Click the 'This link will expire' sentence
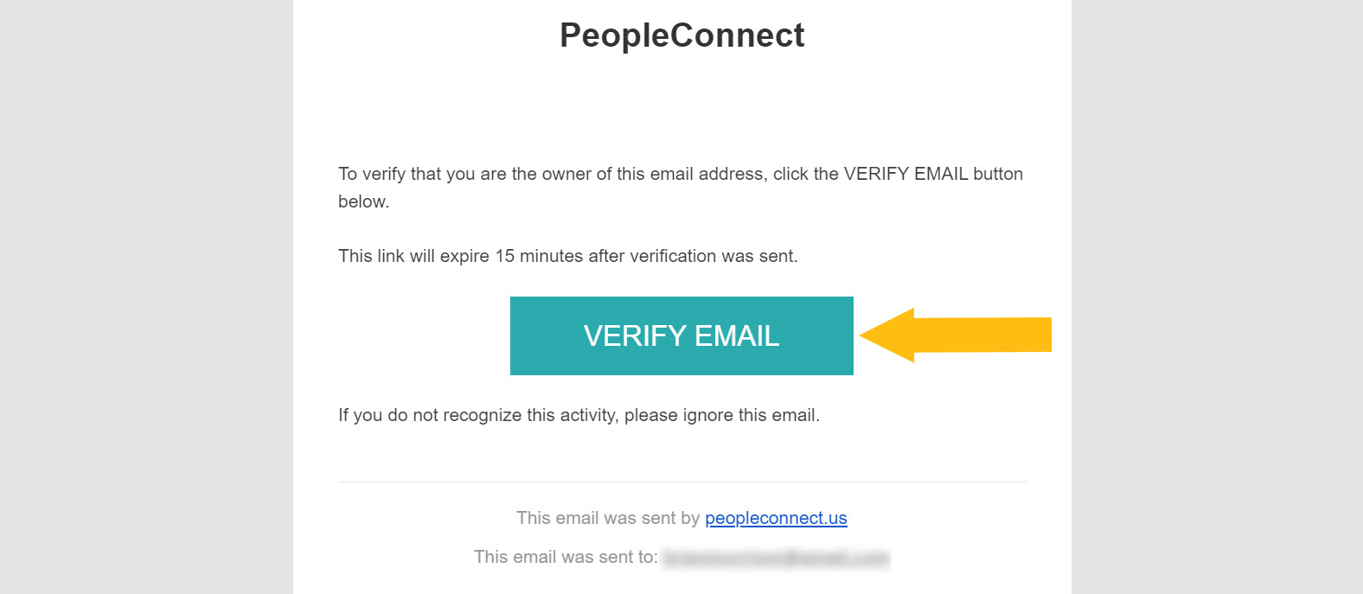This screenshot has height=594, width=1363. (x=568, y=256)
